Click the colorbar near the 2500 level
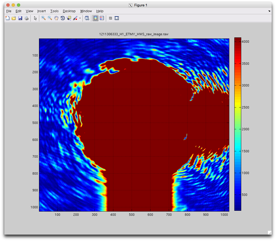Screen dimensions: 276x241 point(238,107)
